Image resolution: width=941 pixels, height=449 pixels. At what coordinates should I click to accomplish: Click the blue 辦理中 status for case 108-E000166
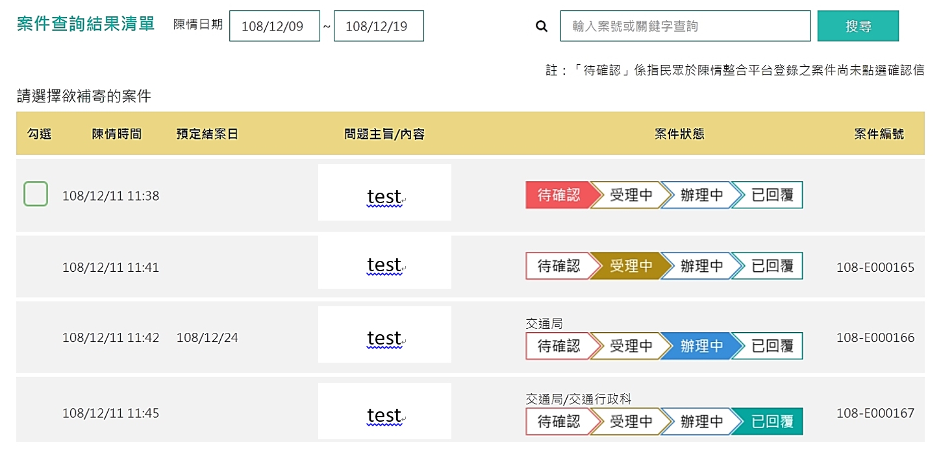coord(701,346)
